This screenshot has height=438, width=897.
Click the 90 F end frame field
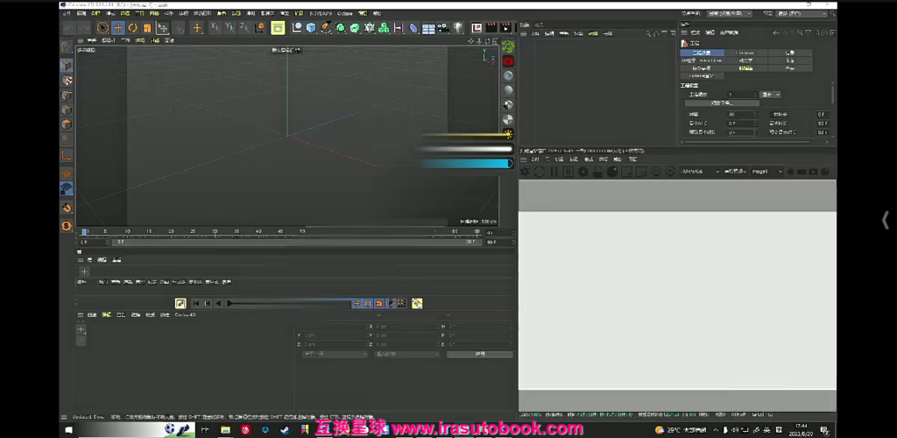click(498, 243)
